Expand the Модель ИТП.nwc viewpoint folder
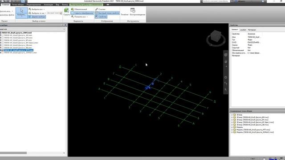 tap(232, 130)
